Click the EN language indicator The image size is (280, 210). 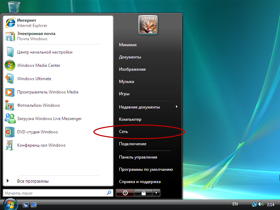click(x=235, y=204)
